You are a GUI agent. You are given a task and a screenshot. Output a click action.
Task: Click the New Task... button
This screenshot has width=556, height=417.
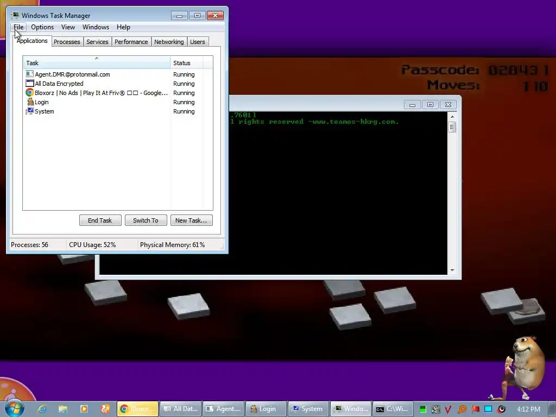coord(191,220)
